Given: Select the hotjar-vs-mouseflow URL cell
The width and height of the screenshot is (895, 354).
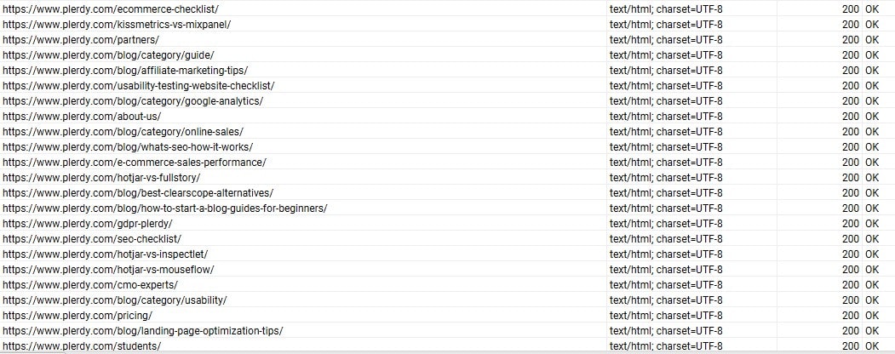Looking at the screenshot, I should pos(303,269).
